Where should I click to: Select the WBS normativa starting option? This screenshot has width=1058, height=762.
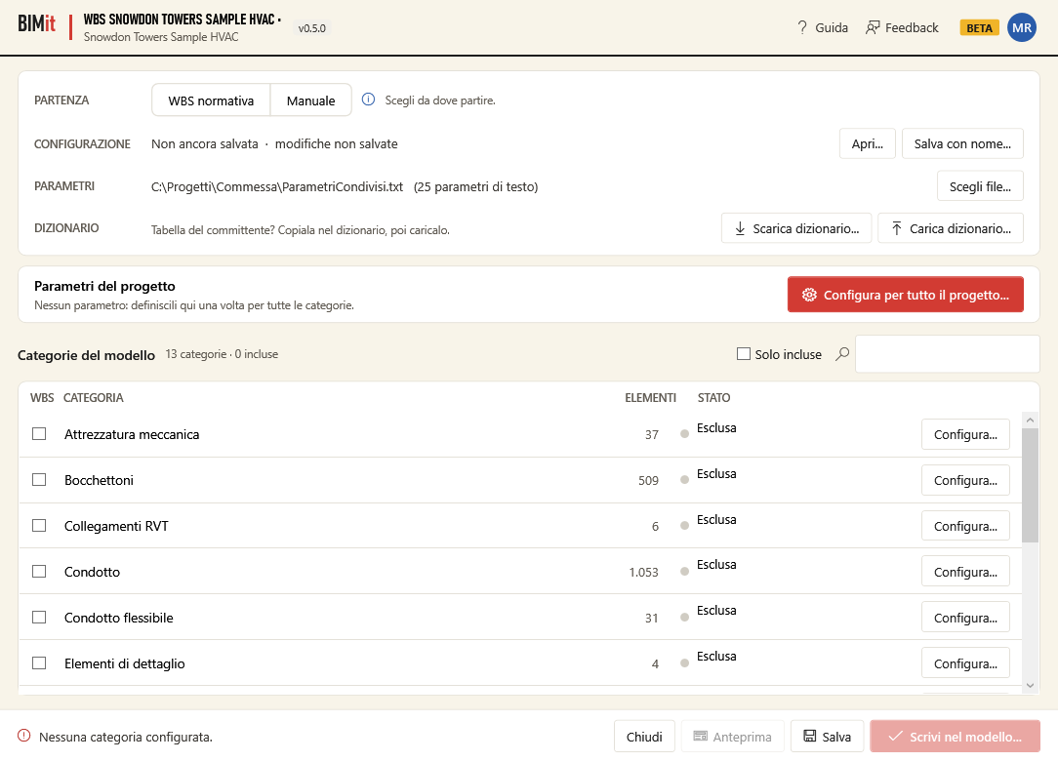(x=211, y=100)
